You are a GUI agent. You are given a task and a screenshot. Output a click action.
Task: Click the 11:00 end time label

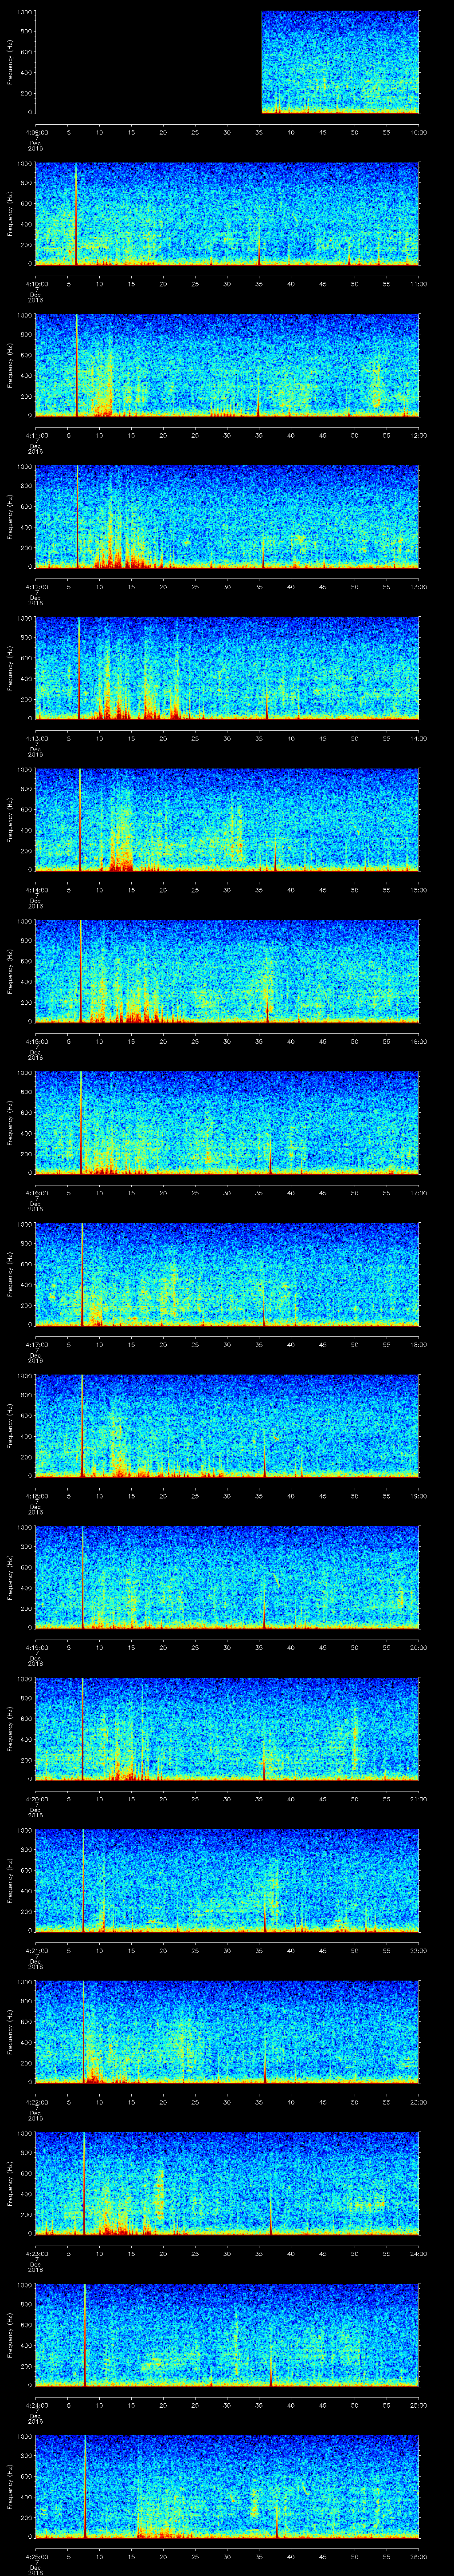418,284
